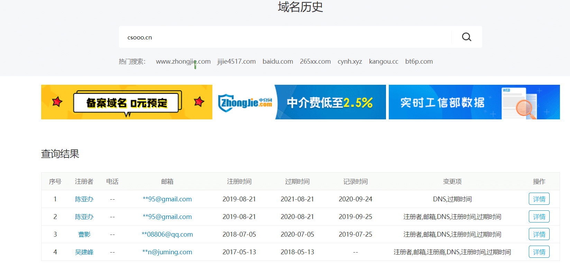Open the jijie4517.com hot search link
The image size is (570, 274).
pyautogui.click(x=236, y=62)
